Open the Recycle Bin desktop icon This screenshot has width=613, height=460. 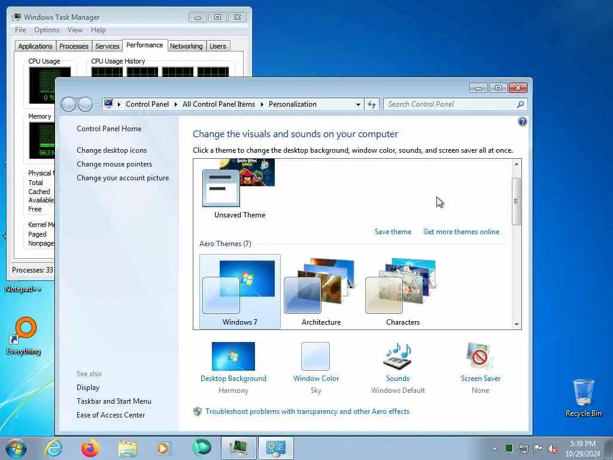tap(583, 398)
